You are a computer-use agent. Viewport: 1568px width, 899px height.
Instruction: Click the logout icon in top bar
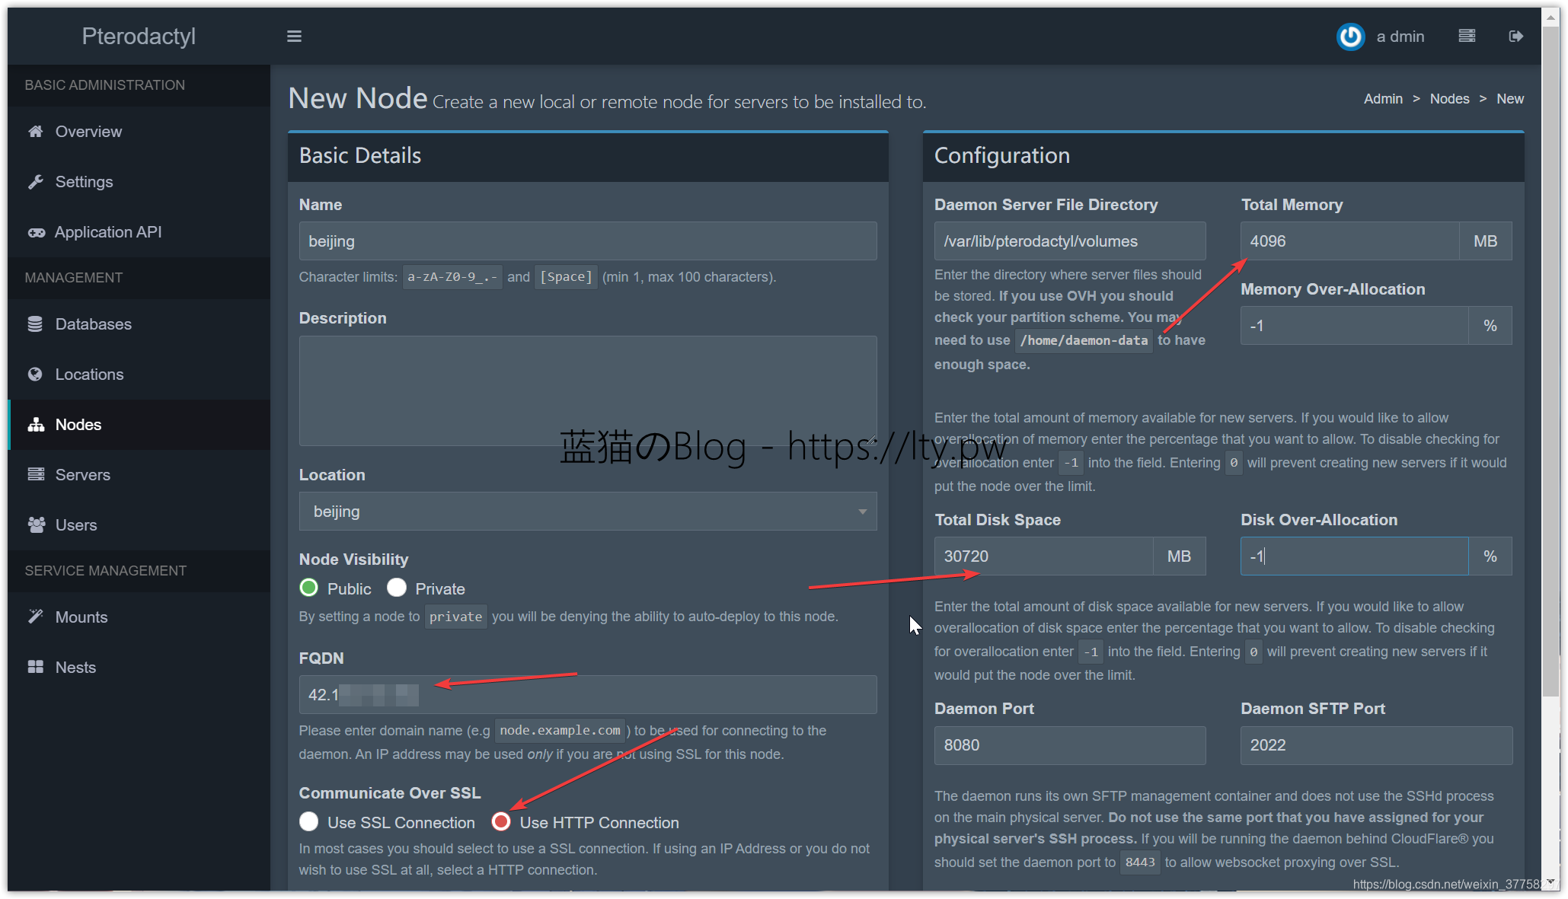[x=1515, y=36]
